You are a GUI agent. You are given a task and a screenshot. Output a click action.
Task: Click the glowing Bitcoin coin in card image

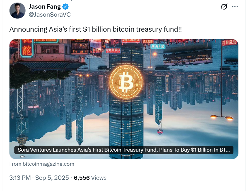pyautogui.click(x=126, y=82)
